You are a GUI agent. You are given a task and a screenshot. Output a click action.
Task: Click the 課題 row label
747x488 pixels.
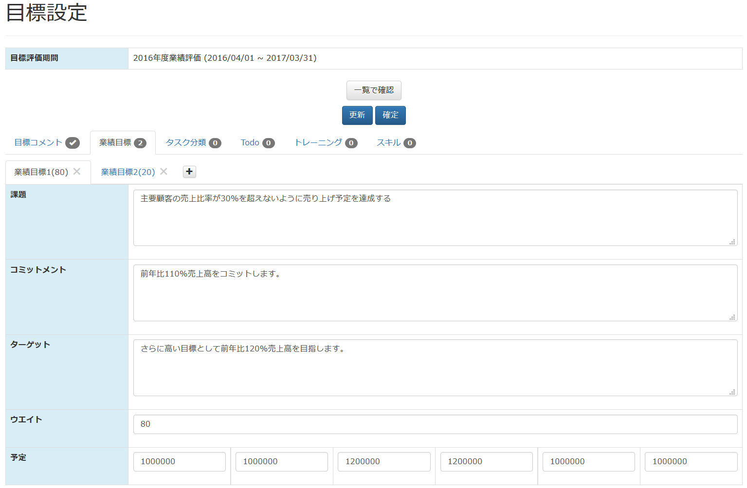[18, 194]
